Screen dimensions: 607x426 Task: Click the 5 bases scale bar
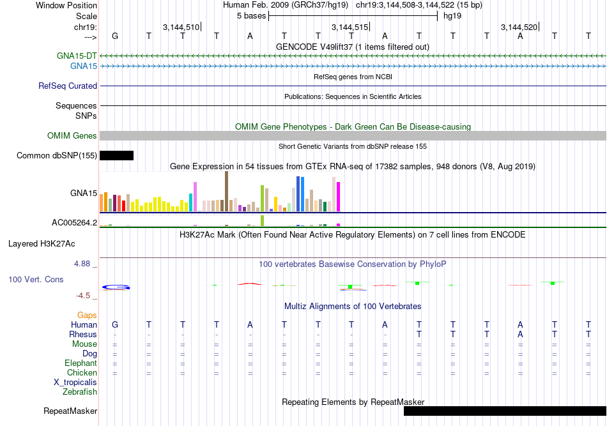(x=353, y=16)
